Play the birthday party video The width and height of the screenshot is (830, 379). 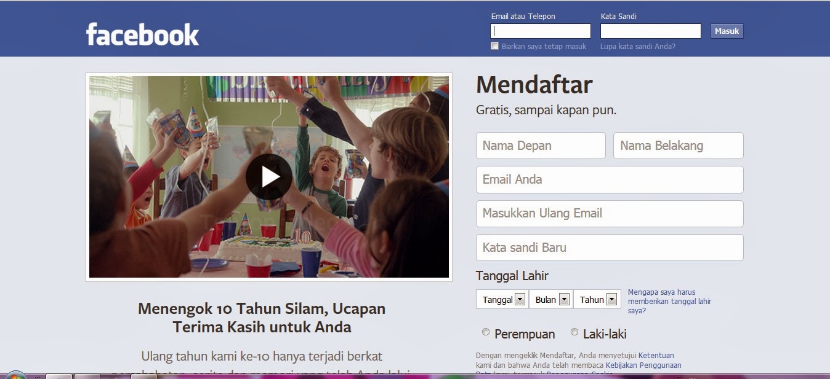coord(269,177)
